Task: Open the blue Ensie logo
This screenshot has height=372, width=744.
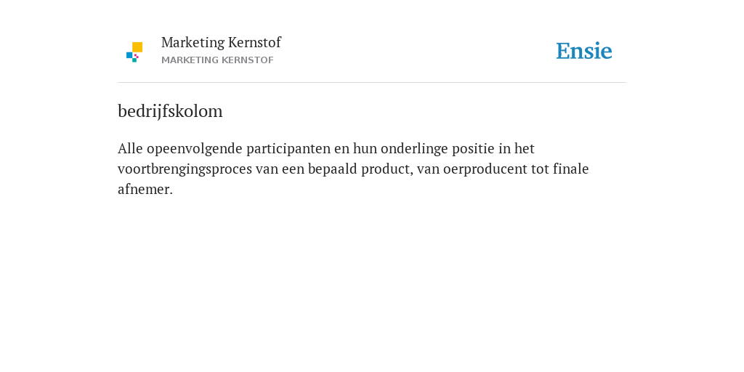Action: (x=584, y=51)
